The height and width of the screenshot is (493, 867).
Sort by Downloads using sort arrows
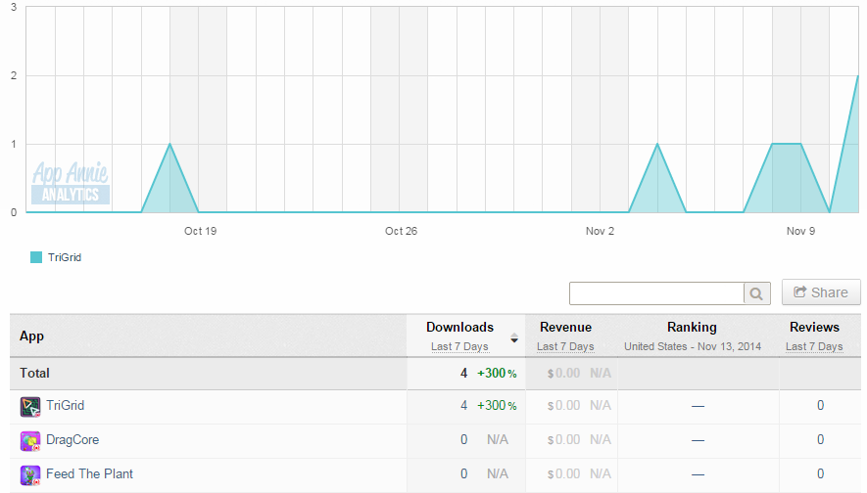514,337
